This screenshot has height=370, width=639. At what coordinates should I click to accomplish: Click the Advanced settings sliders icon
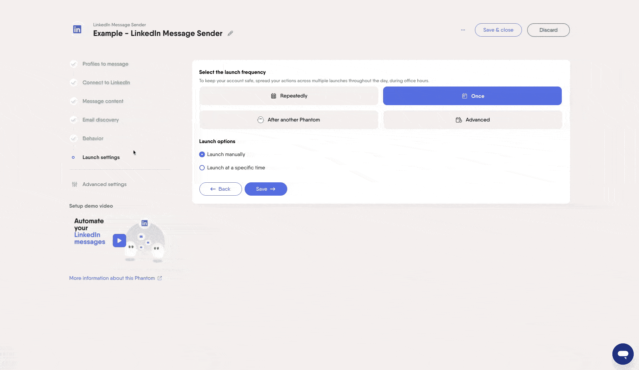75,184
